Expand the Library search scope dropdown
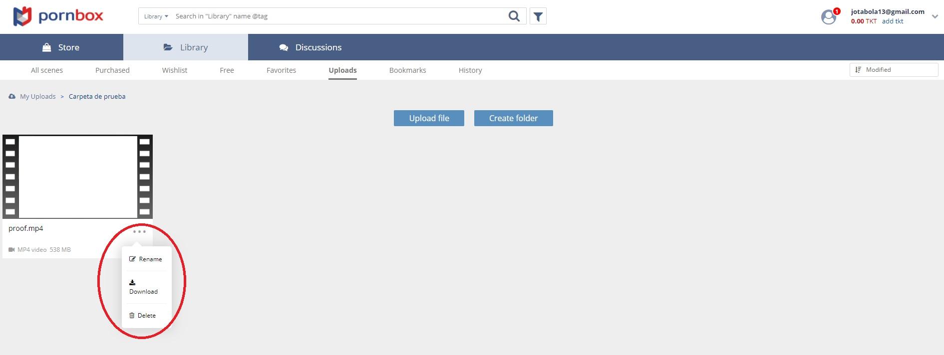Screen dimensions: 944x355 [156, 16]
